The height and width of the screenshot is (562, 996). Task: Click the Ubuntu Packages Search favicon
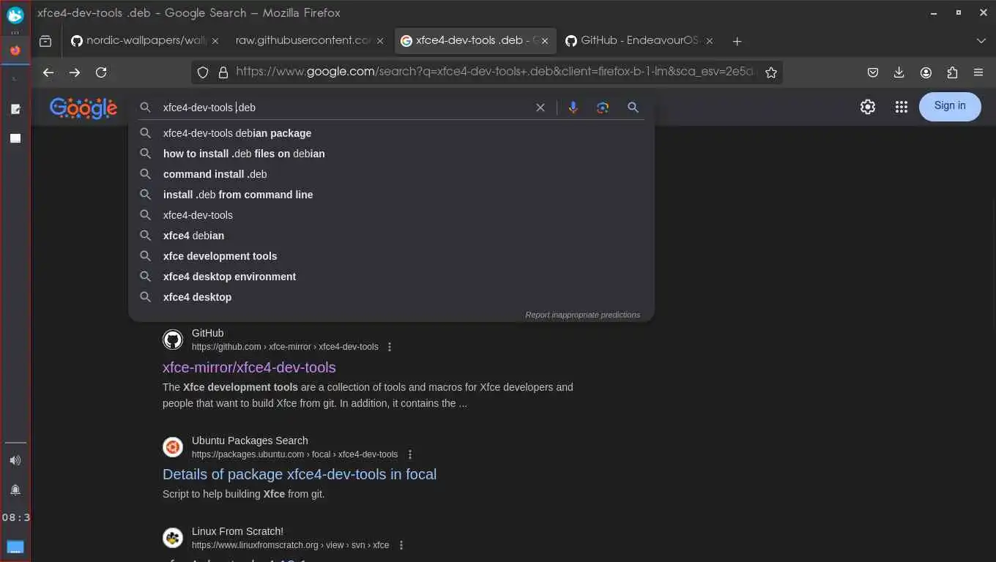173,447
